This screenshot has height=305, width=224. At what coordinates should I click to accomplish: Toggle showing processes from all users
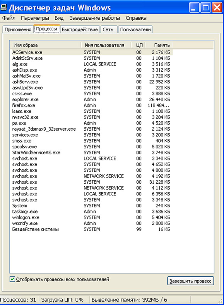click(12, 279)
